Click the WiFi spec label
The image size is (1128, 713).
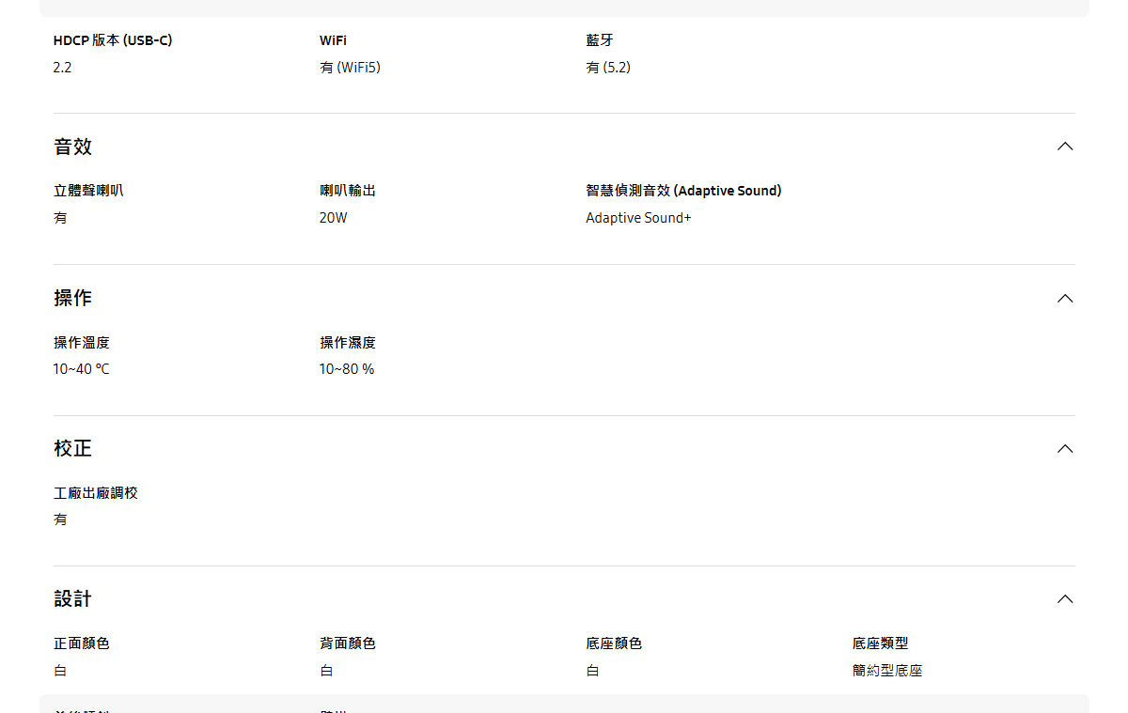pos(333,40)
